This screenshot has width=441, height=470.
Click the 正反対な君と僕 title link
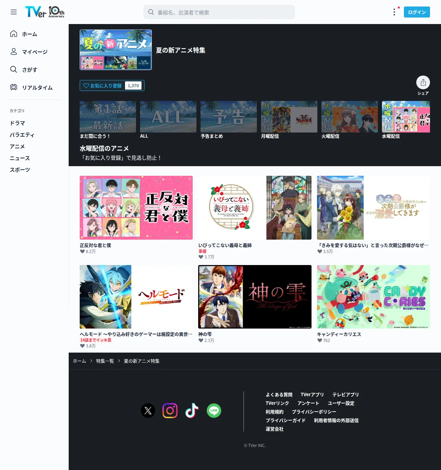click(x=95, y=245)
